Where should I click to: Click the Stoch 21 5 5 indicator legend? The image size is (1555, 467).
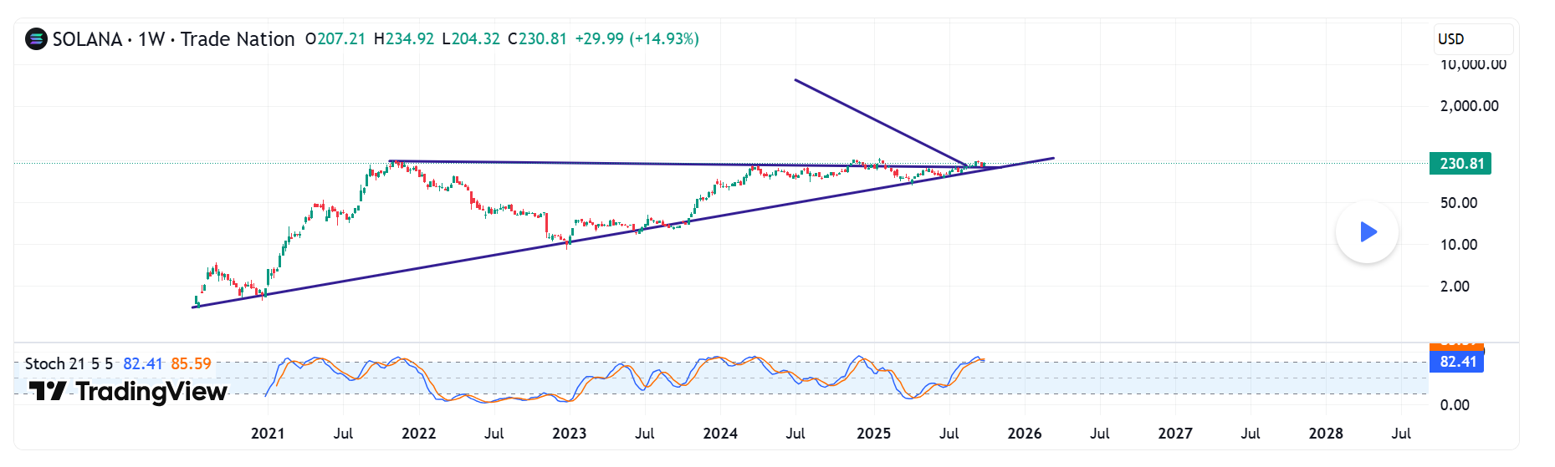coord(69,363)
